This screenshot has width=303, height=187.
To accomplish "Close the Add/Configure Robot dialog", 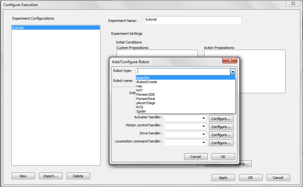I will 230,61.
